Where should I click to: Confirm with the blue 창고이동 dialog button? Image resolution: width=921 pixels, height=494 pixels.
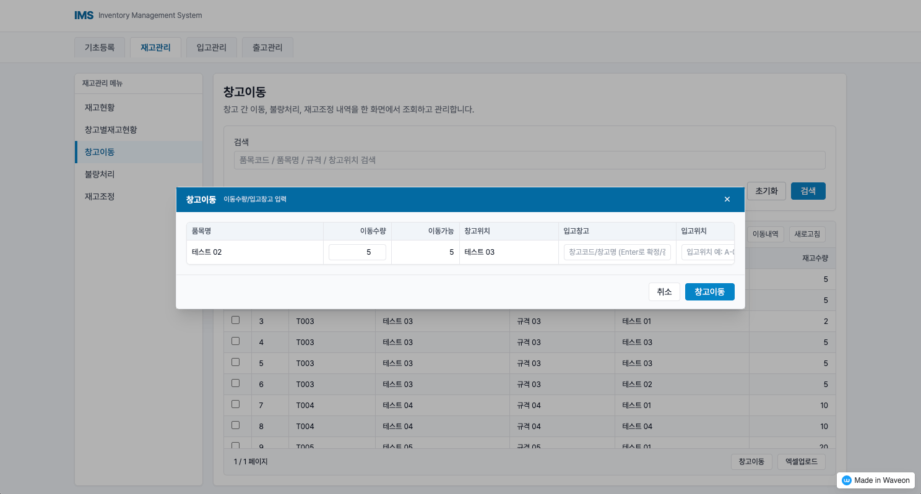(709, 292)
